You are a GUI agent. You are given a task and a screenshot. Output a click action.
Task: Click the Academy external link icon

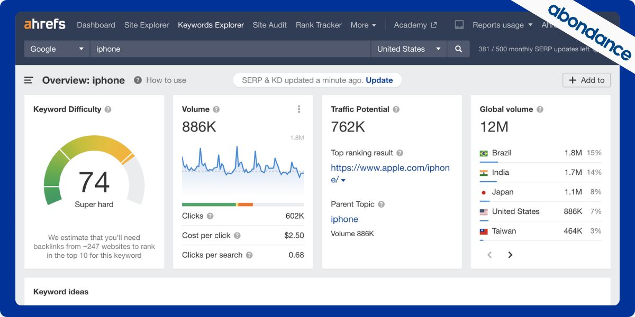pos(434,25)
